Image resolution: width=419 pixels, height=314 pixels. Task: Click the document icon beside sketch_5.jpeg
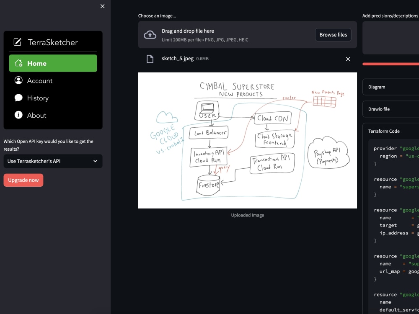pos(150,59)
